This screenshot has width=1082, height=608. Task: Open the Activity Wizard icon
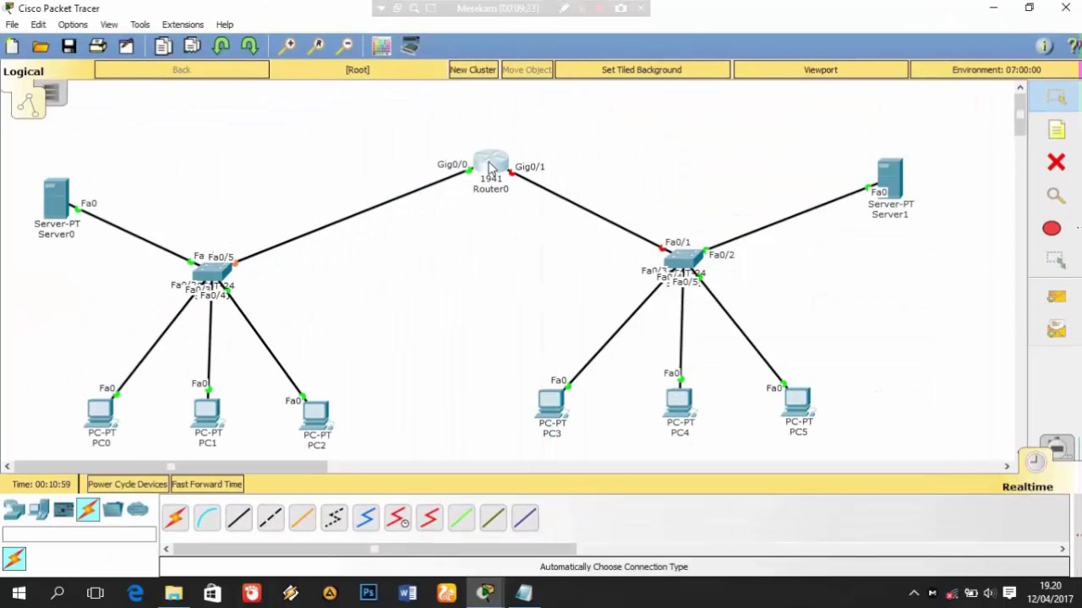pyautogui.click(x=127, y=46)
